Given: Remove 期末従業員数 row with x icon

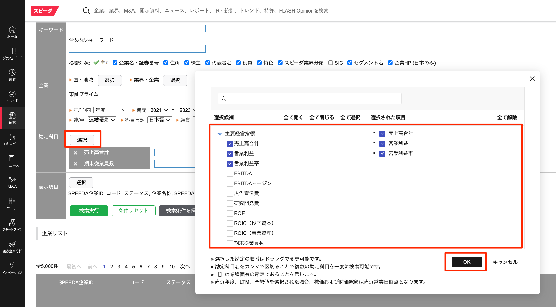Looking at the screenshot, I should click(x=76, y=164).
